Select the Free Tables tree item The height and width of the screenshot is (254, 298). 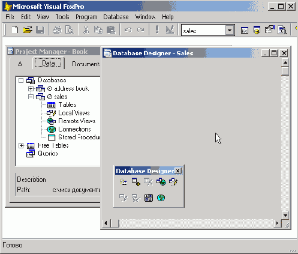(x=53, y=145)
